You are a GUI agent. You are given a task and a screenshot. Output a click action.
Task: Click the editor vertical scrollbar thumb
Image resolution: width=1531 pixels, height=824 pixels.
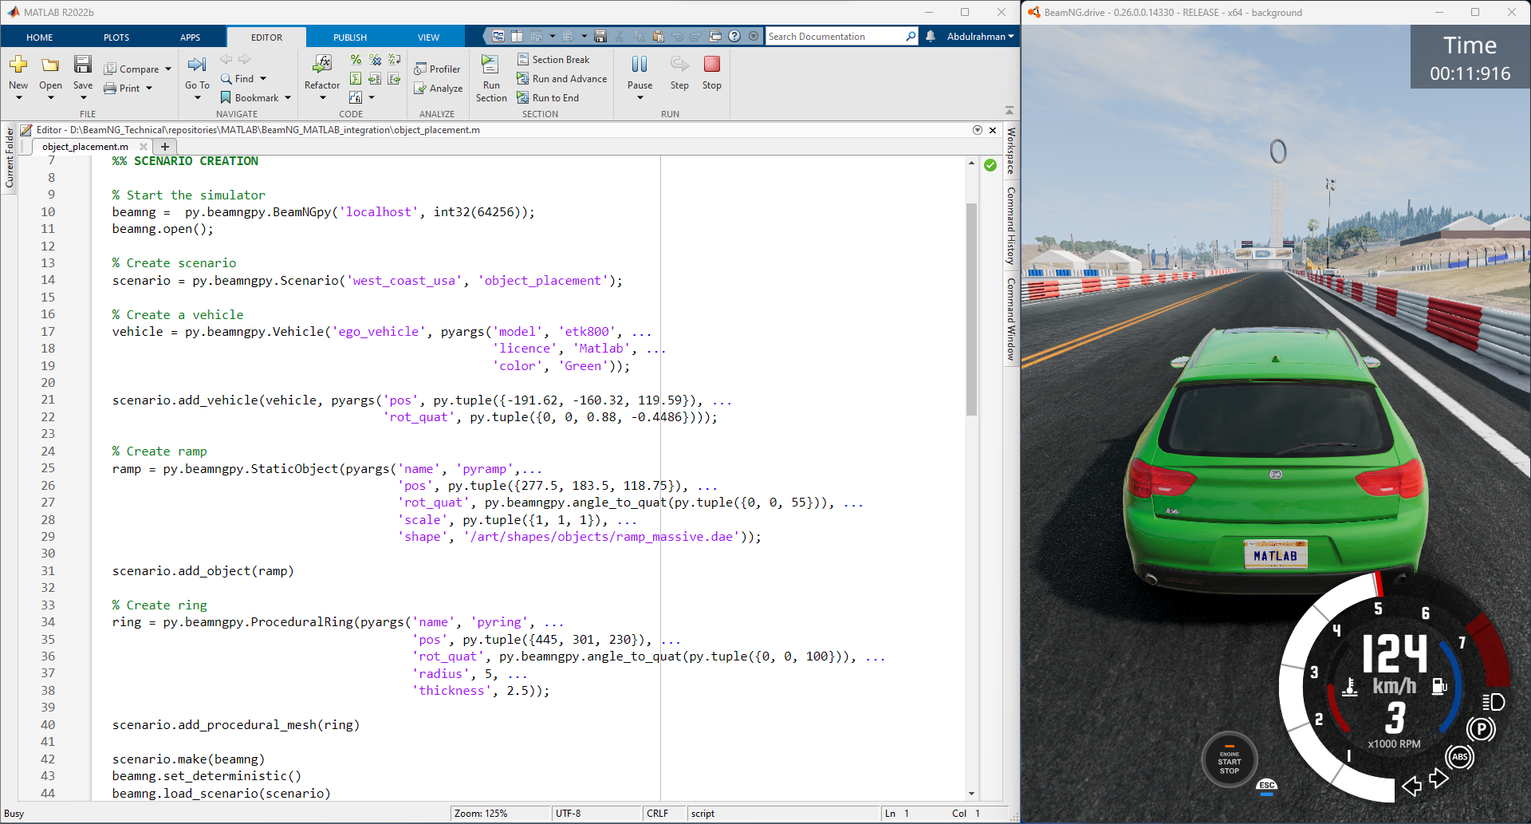click(971, 309)
